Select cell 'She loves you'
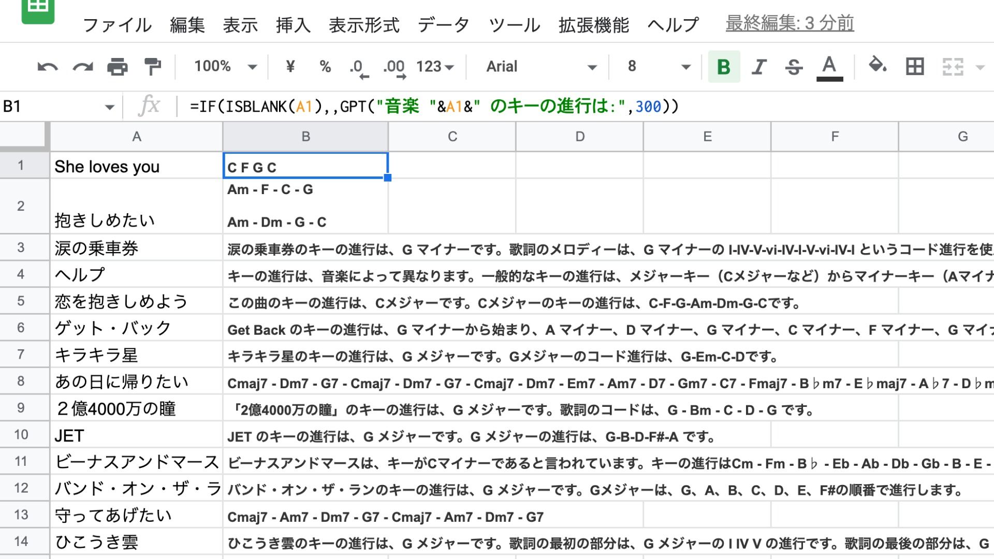The width and height of the screenshot is (994, 559). [137, 166]
